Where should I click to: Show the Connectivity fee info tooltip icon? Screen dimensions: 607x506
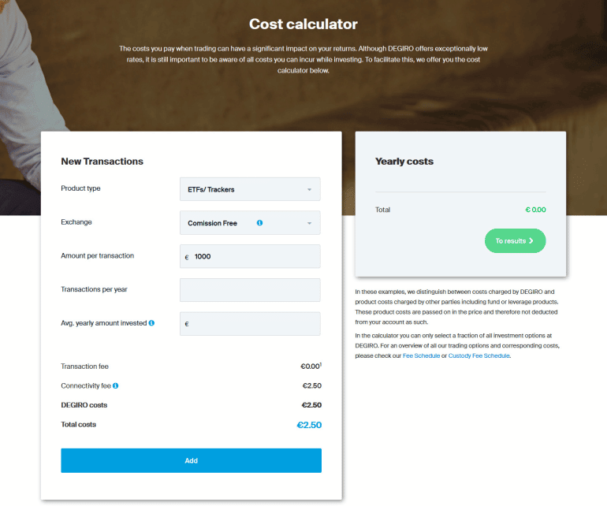[x=116, y=386]
